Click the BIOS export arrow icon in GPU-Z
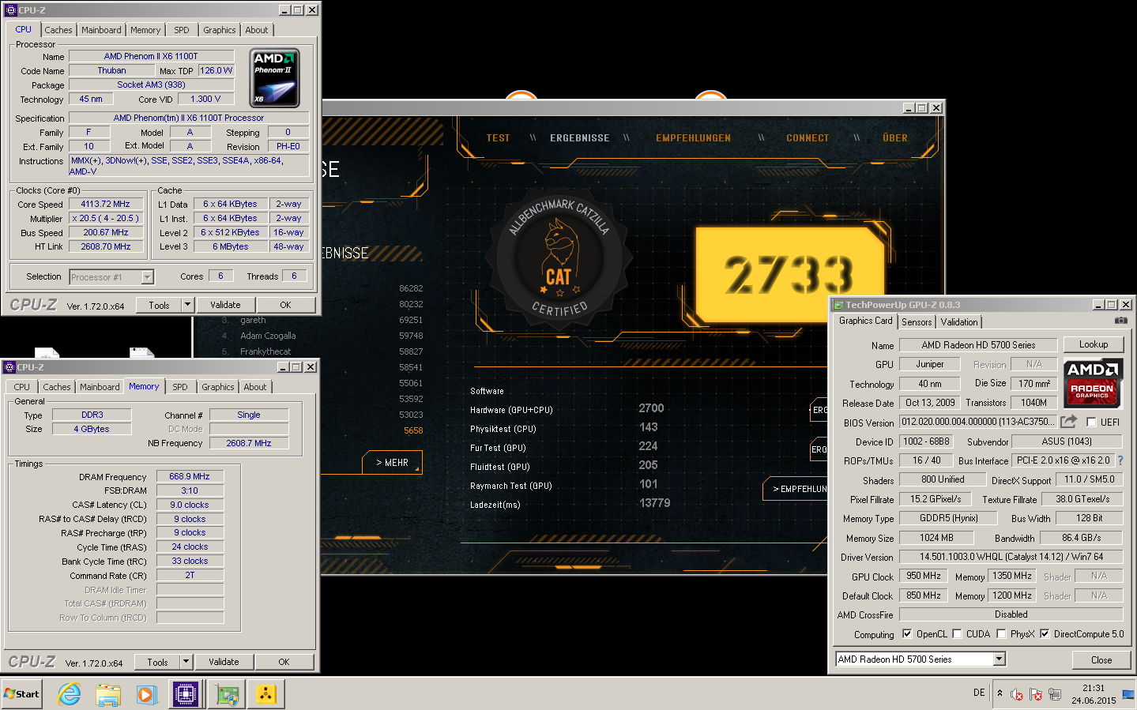Viewport: 1137px width, 710px height. [1068, 422]
